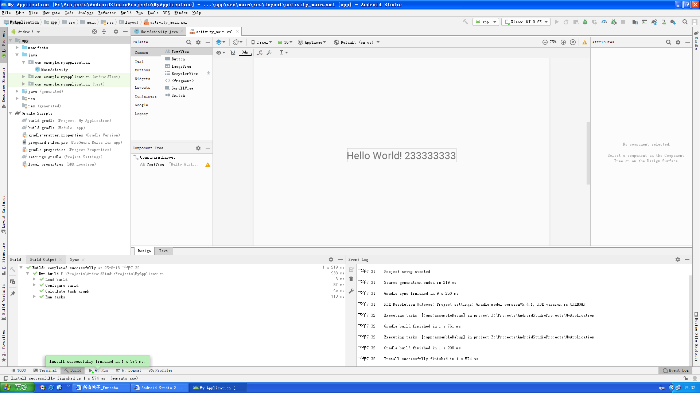Open the Pixel device preview dropdown
Image resolution: width=700 pixels, height=393 pixels.
pos(261,42)
